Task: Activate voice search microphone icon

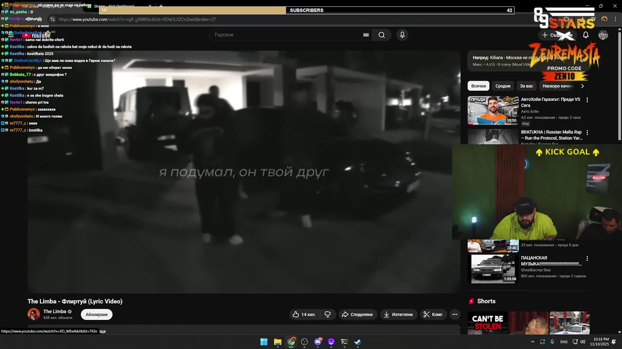Action: coord(402,35)
